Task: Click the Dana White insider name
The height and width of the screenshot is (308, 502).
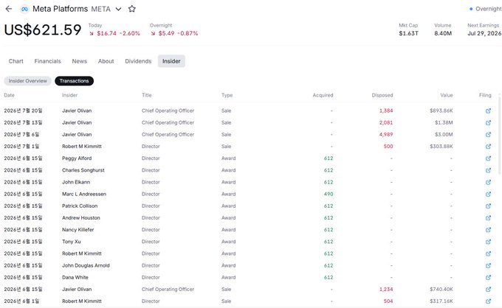Action: click(75, 277)
